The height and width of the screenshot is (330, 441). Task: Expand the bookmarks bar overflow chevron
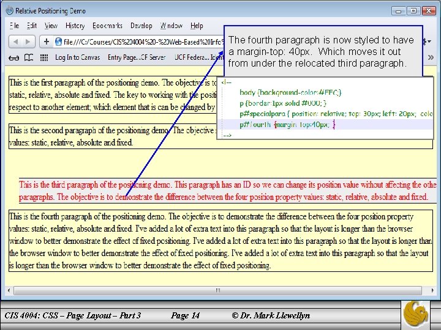pos(431,57)
